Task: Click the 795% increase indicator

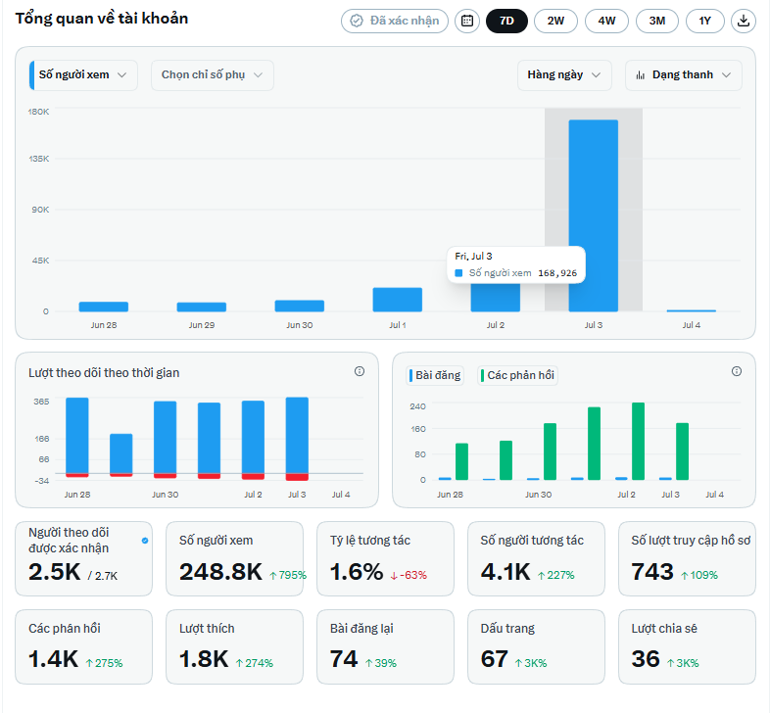Action: coord(288,575)
